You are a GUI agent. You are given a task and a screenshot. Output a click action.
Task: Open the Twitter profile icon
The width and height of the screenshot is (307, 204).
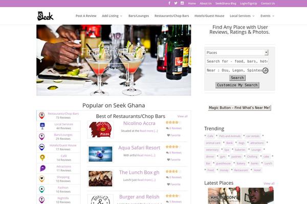point(176,3)
